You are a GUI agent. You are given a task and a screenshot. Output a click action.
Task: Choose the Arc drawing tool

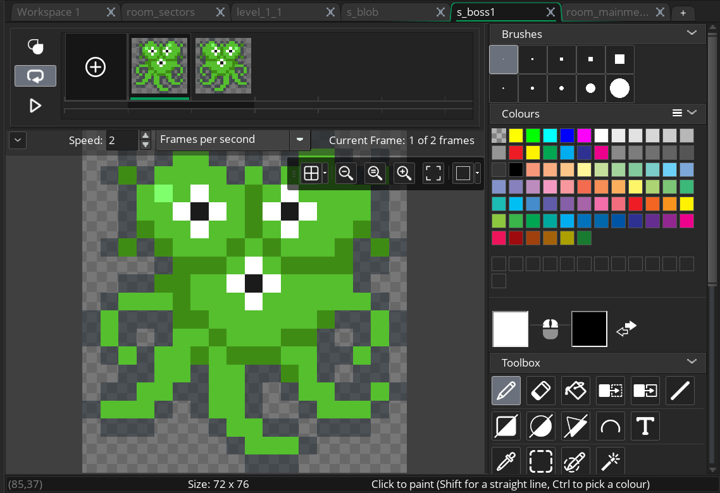pyautogui.click(x=611, y=426)
